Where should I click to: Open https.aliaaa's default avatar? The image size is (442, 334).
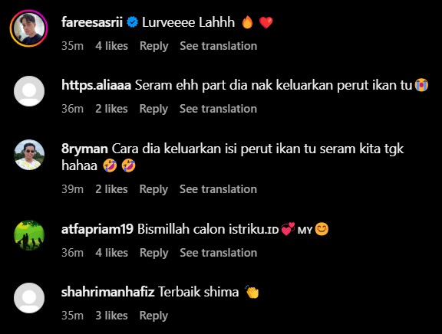tap(29, 91)
